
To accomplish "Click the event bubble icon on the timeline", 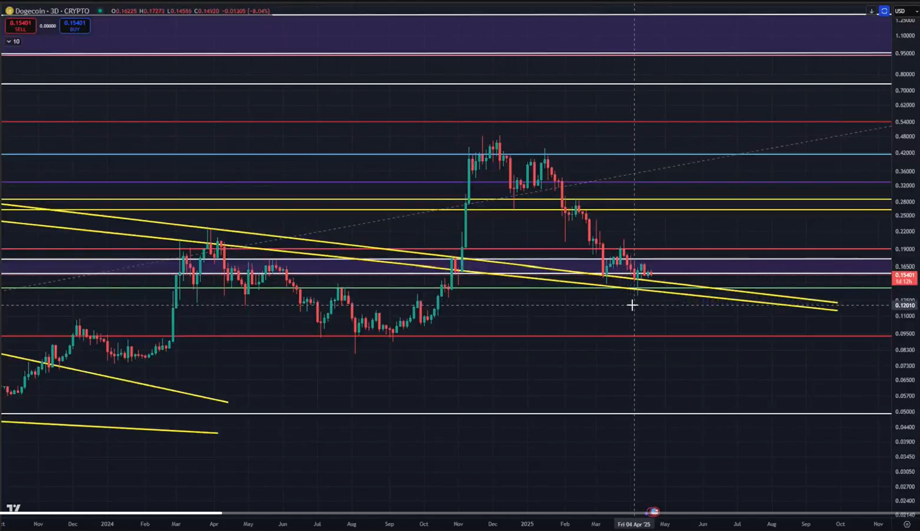I will point(653,511).
